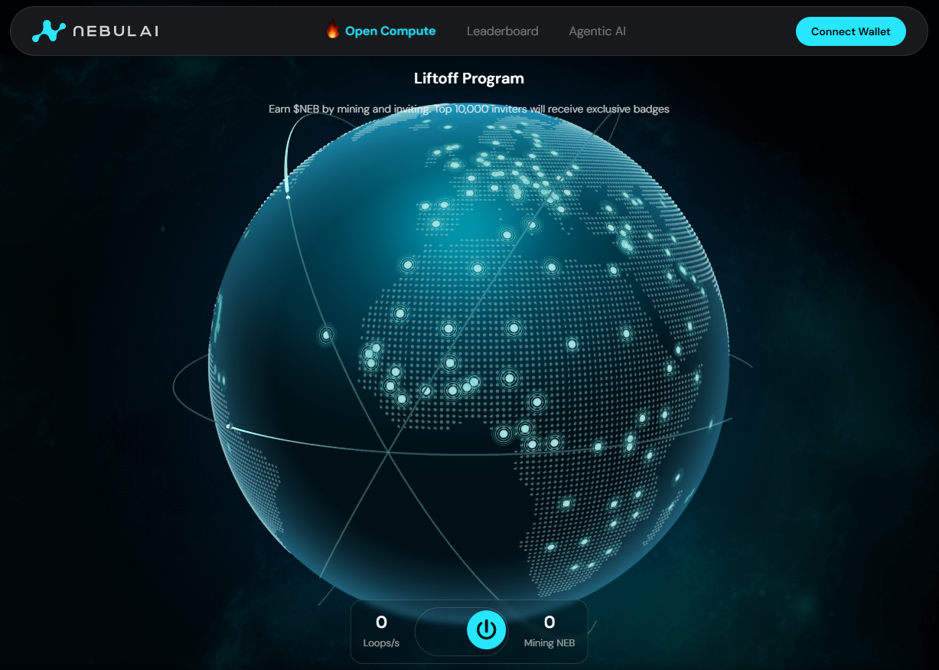
Task: Click the Mining NEB label
Action: pyautogui.click(x=549, y=643)
